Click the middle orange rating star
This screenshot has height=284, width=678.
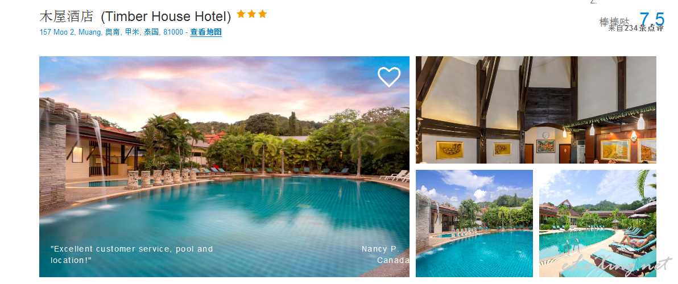point(251,14)
